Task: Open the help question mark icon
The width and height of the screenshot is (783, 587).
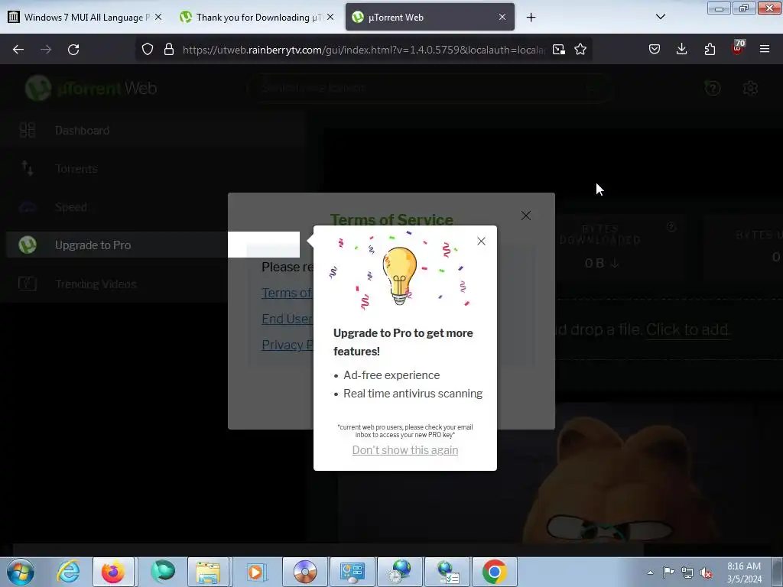Action: click(x=713, y=89)
